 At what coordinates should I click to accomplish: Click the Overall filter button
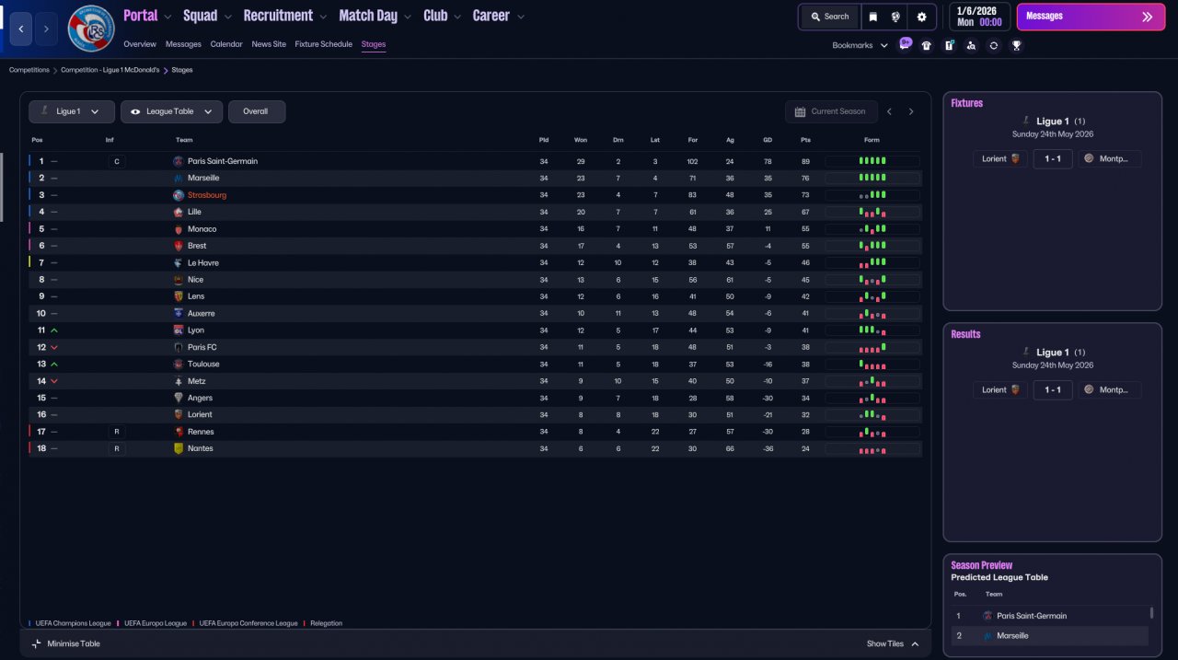257,111
